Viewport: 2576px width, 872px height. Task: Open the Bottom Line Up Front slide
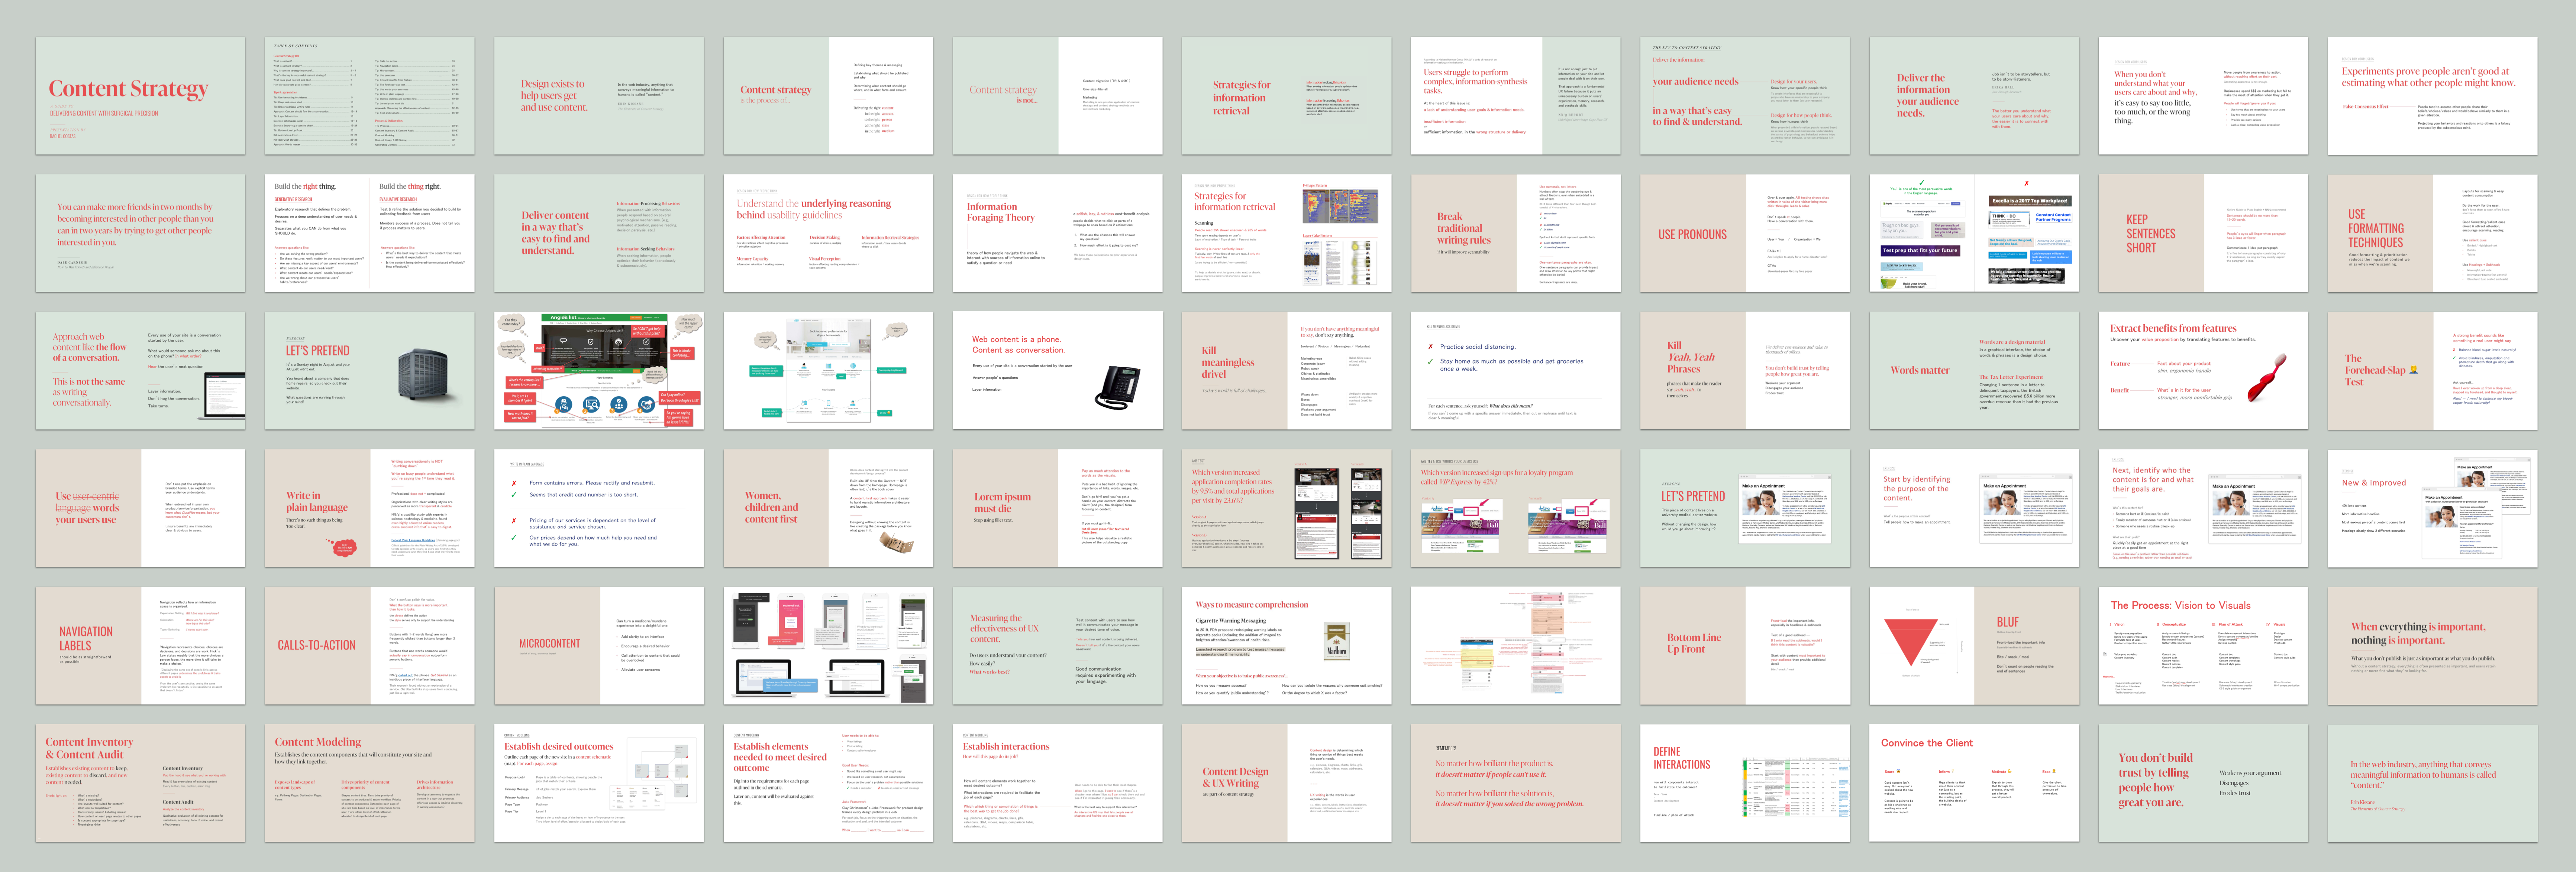pyautogui.click(x=1744, y=645)
